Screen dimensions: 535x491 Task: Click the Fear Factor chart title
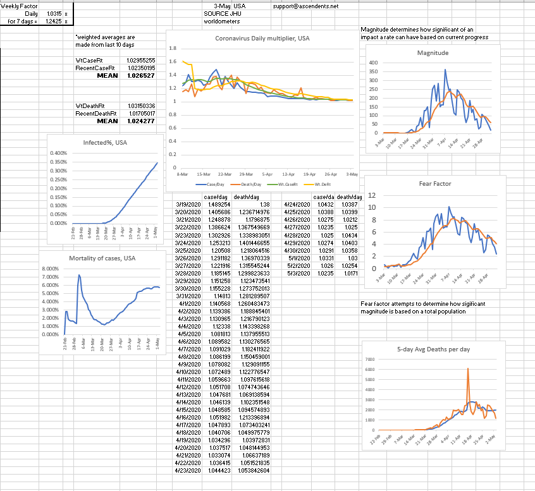tap(434, 185)
